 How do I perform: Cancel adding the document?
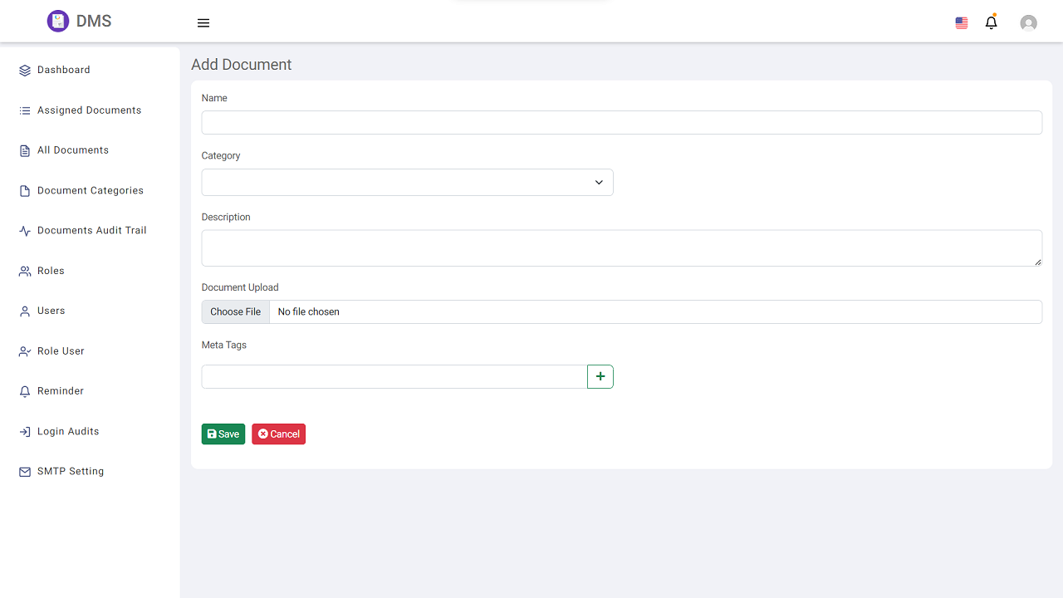pyautogui.click(x=278, y=434)
